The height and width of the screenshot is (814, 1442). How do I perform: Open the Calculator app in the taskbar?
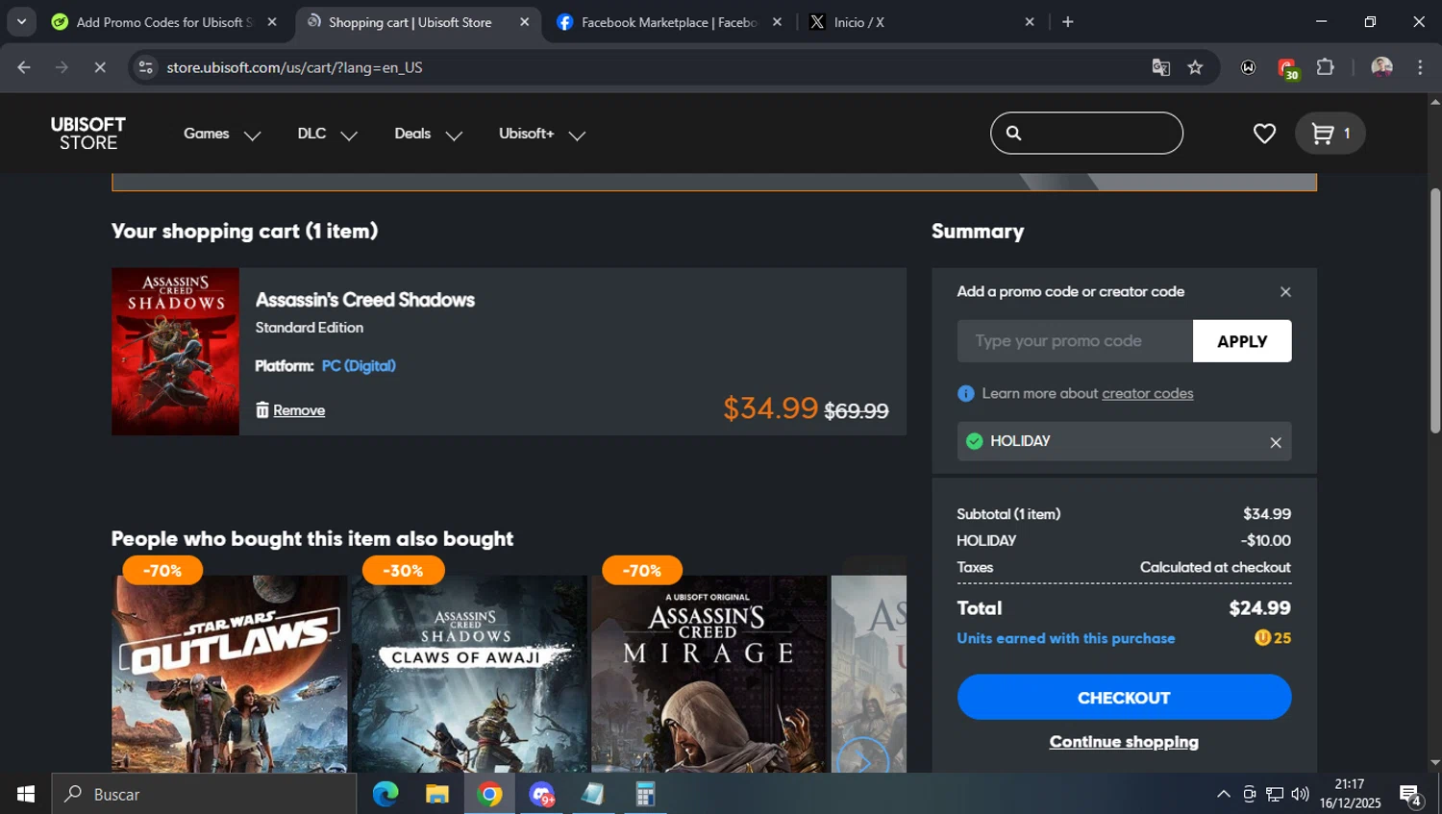point(645,794)
